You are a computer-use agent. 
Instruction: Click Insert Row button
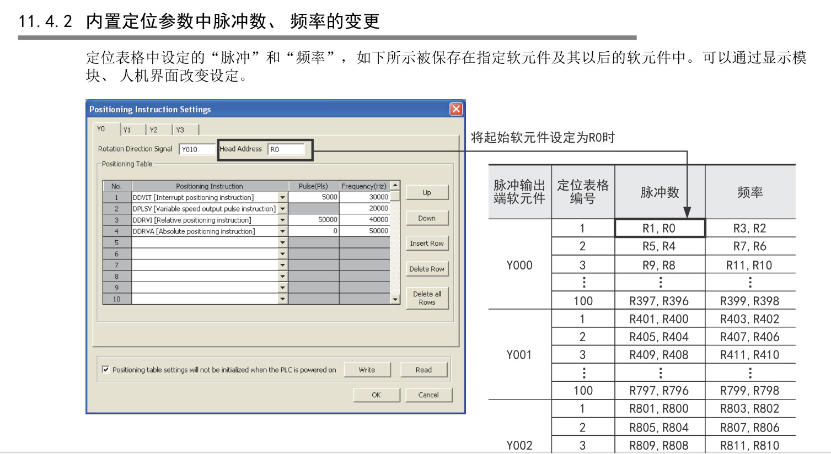[427, 244]
